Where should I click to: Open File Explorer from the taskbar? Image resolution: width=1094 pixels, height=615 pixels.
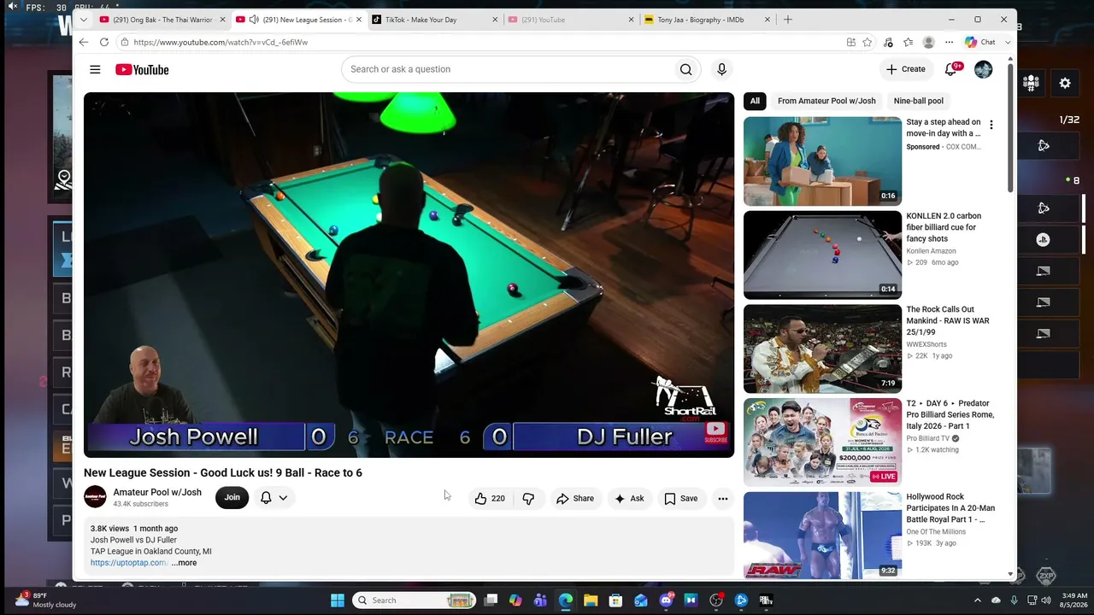[x=591, y=600]
